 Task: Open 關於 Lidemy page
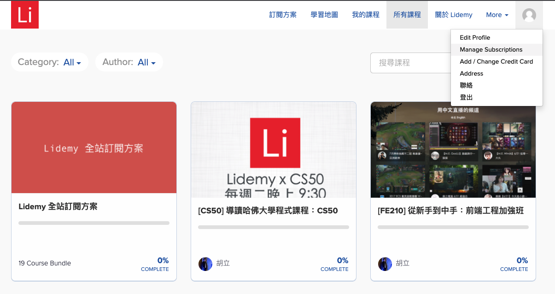[x=454, y=15]
